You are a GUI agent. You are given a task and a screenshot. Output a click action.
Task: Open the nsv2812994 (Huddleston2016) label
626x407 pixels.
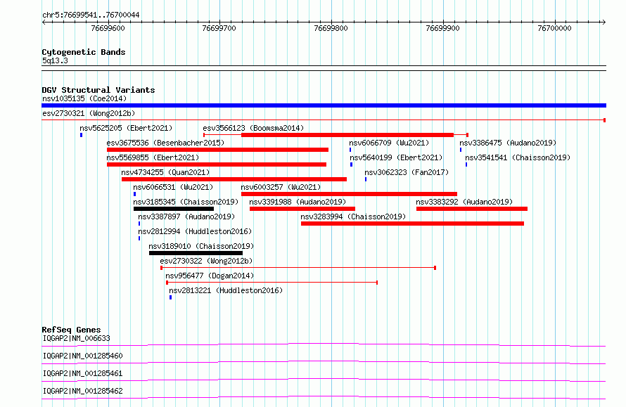(x=195, y=231)
